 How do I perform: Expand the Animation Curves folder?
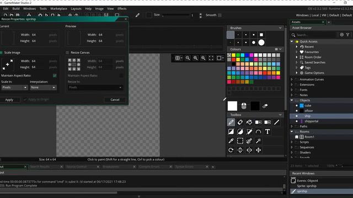[x=292, y=79]
